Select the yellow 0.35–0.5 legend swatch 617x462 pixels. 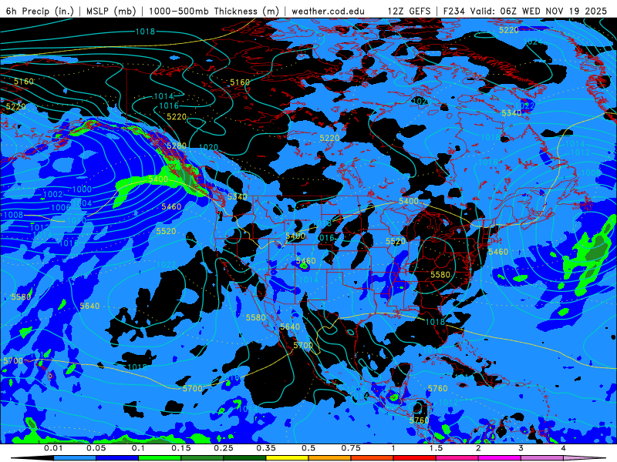click(287, 458)
